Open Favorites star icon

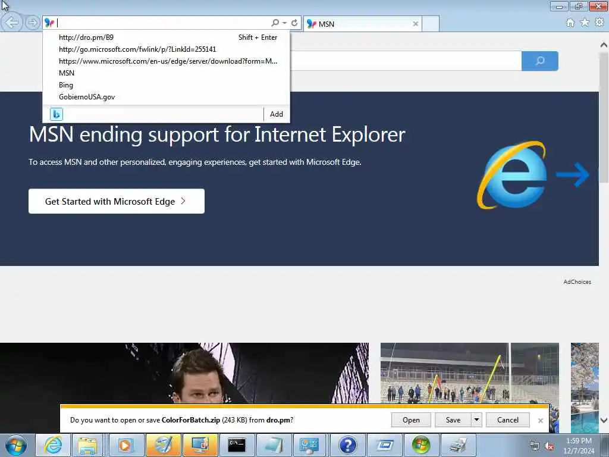(585, 23)
